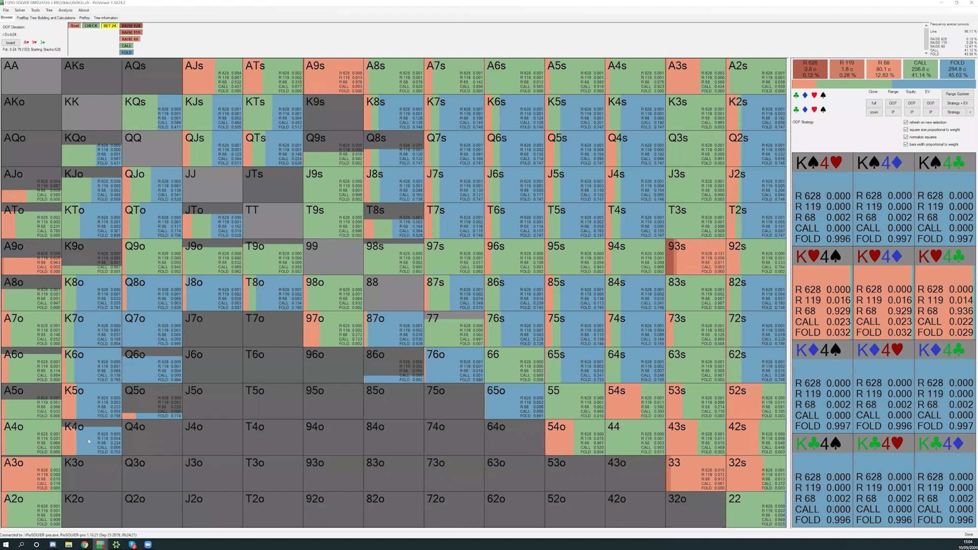This screenshot has width=978, height=550.
Task: Expand the RAISE 68 tree node
Action: coord(130,39)
